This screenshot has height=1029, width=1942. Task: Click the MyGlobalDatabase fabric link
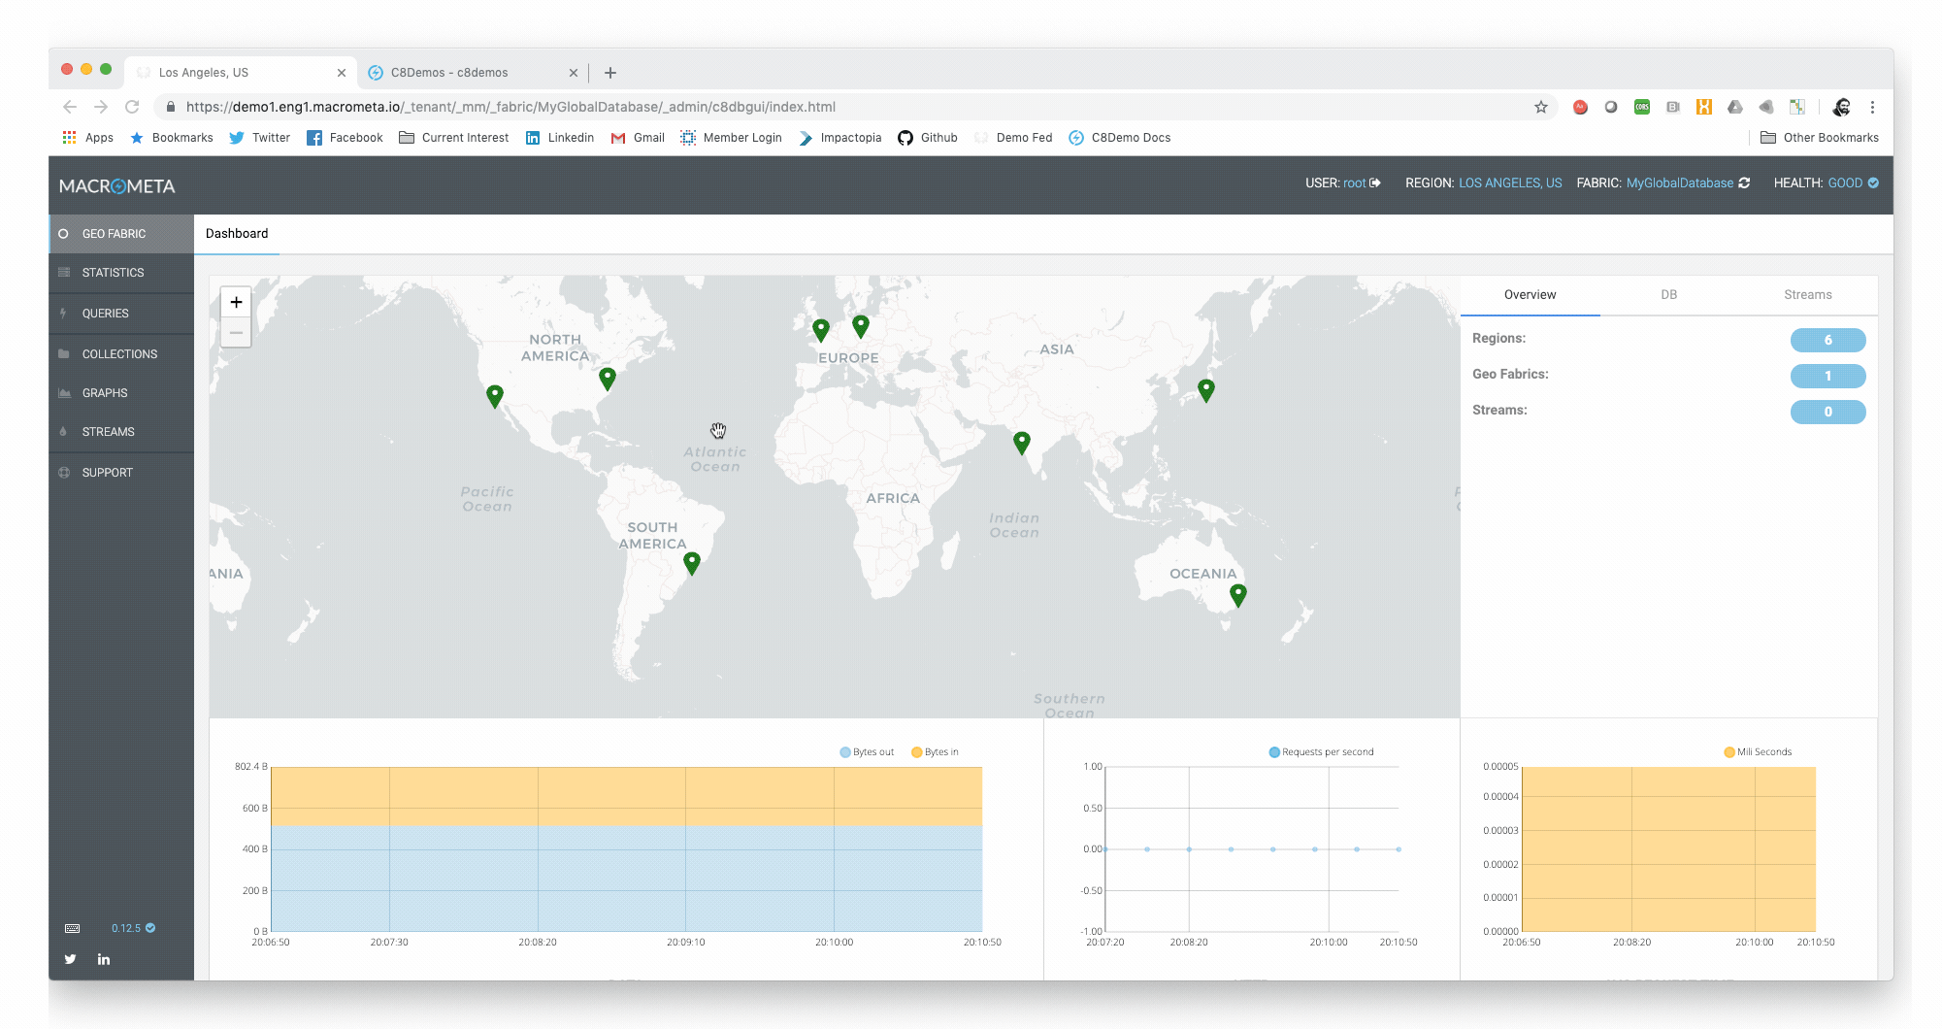tap(1680, 183)
